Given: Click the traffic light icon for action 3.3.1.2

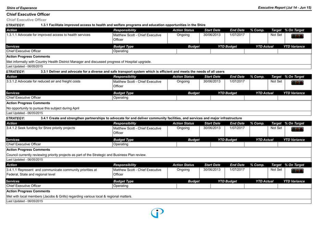Looking at the screenshot, I should [297, 83].
